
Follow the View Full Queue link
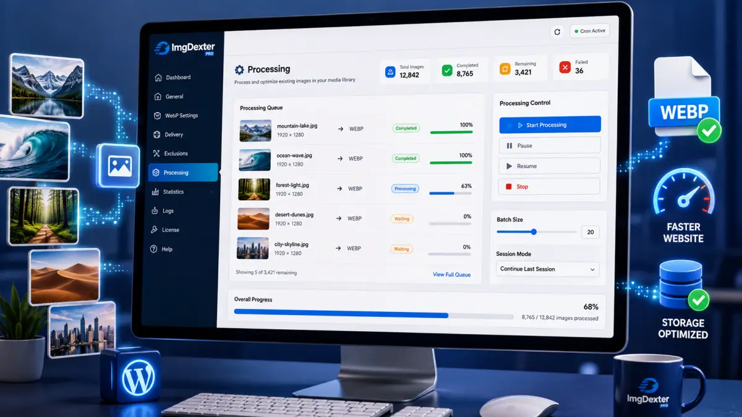pyautogui.click(x=451, y=275)
